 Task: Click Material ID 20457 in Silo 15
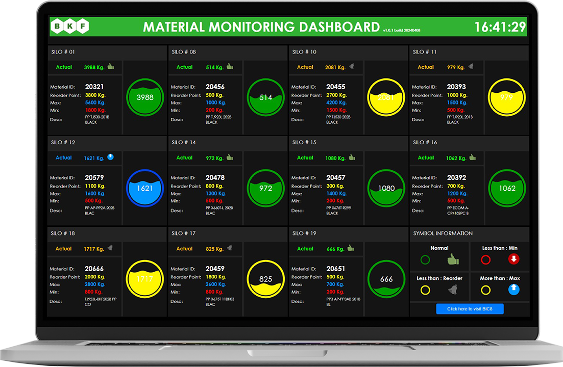tap(336, 178)
